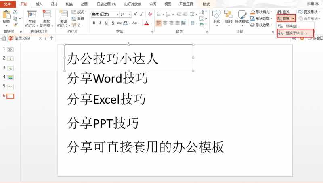Image resolution: width=323 pixels, height=183 pixels.
Task: Decrease list indent level icon
Action: (179, 14)
